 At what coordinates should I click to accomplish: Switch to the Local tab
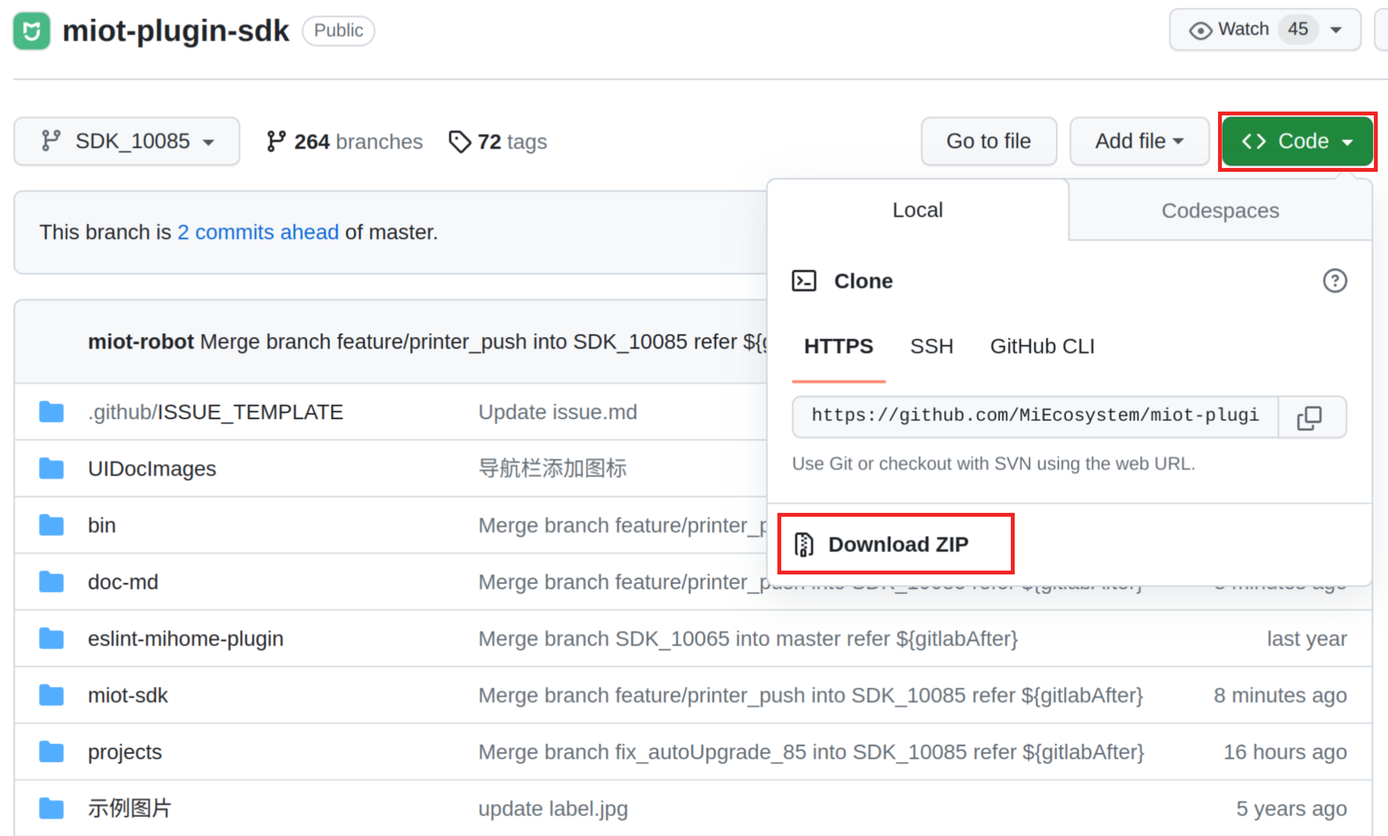(x=917, y=210)
